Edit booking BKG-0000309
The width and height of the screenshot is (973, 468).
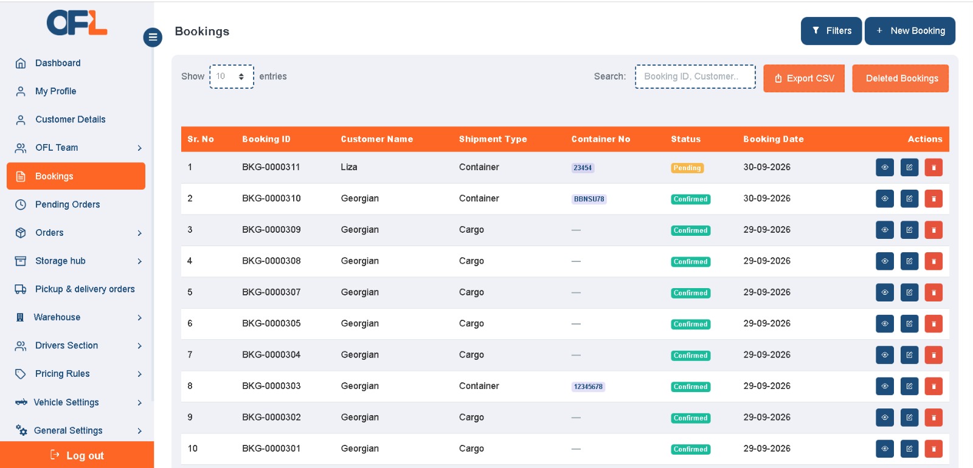[909, 230]
